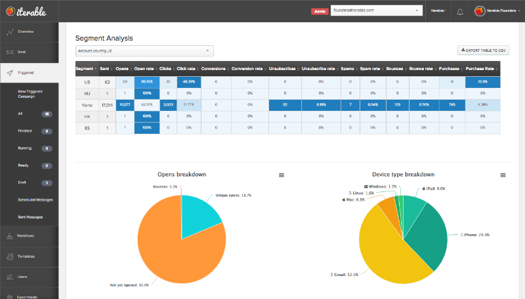This screenshot has height=299, width=525.
Task: Expand the account.country_id segment dropdown
Action: (144, 50)
